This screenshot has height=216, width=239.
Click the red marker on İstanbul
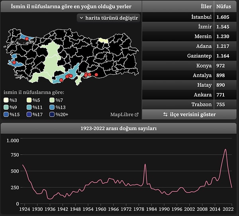point(27,39)
